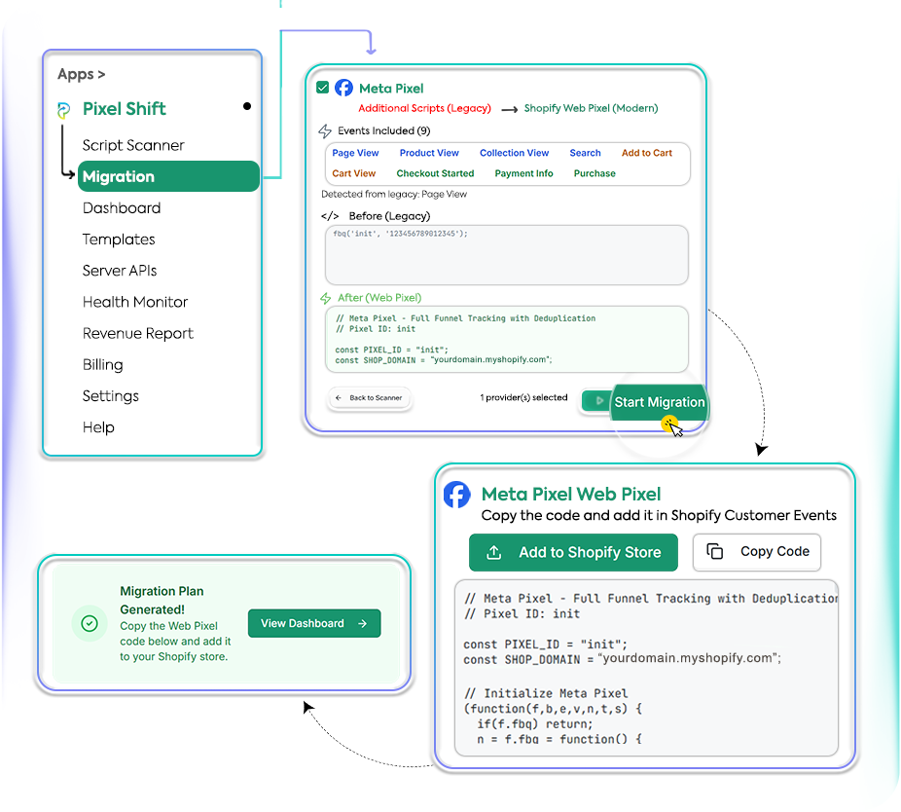The image size is (901, 812).
Task: Select the Collection View event tag
Action: tap(515, 153)
